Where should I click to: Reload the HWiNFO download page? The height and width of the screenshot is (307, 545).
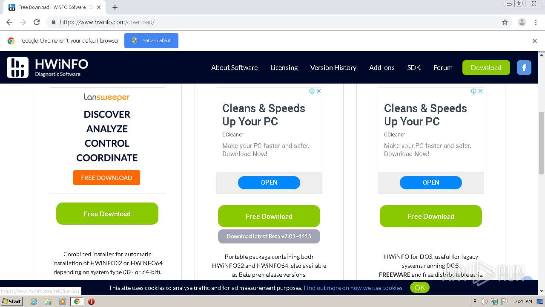tap(37, 22)
